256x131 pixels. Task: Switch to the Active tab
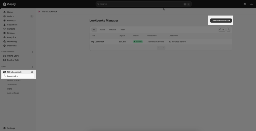click(102, 30)
